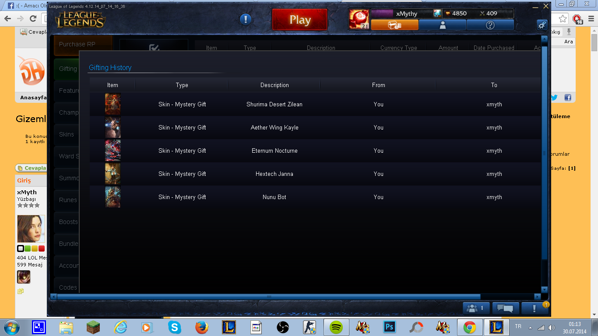The width and height of the screenshot is (598, 336).
Task: Open the Minecraft icon in the taskbar
Action: 93,327
